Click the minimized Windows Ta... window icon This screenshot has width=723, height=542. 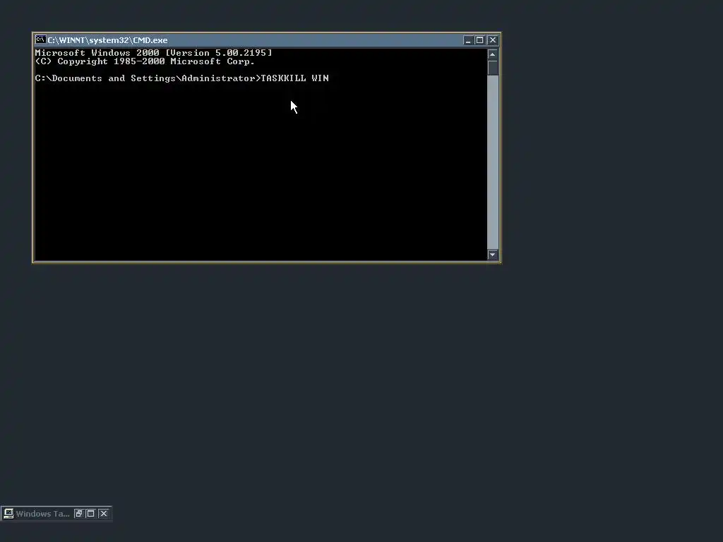(8, 514)
